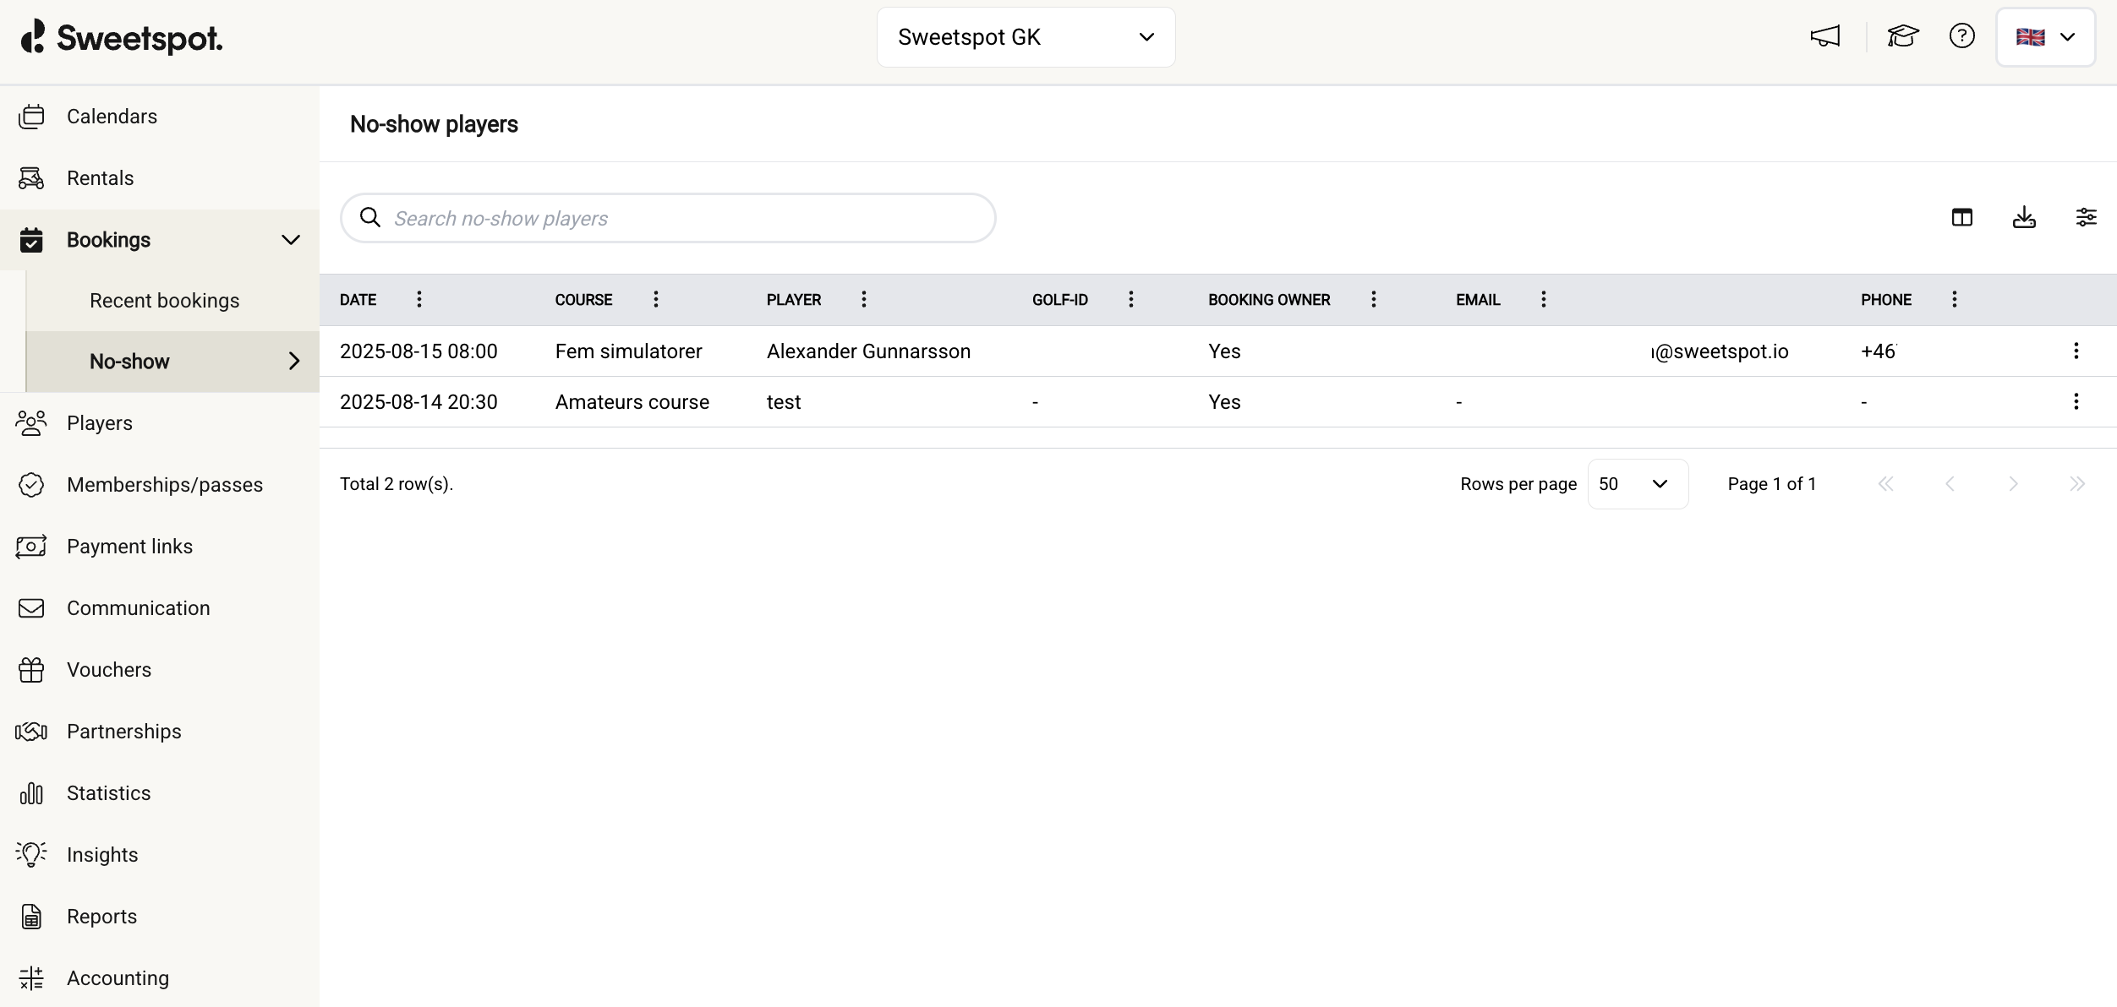
Task: Navigate to Players section
Action: (x=99, y=423)
